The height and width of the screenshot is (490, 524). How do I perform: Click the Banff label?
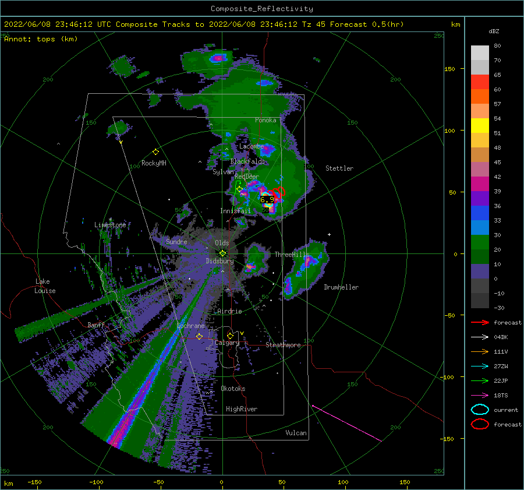pos(96,325)
